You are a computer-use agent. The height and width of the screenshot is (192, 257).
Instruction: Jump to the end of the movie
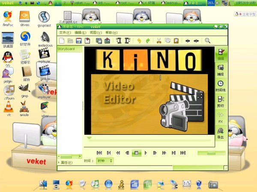tap(183, 153)
